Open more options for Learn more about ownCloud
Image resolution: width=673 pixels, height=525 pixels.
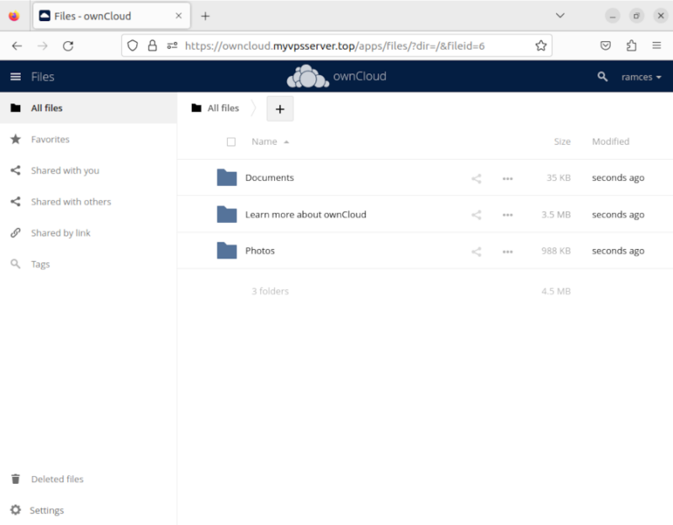point(507,215)
